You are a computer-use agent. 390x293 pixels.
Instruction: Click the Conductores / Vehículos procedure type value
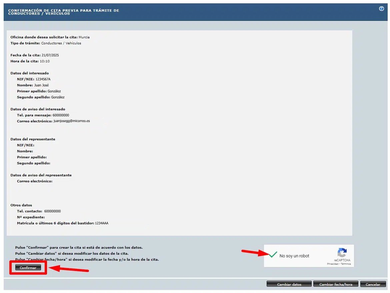[61, 43]
